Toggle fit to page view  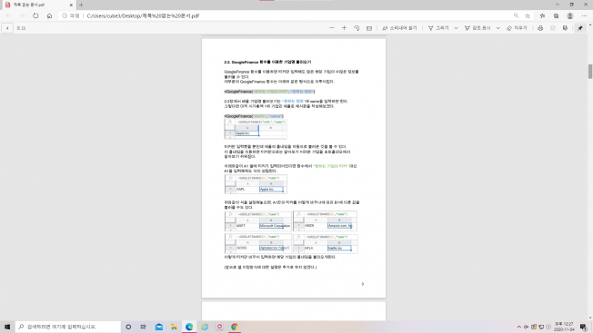click(x=369, y=28)
